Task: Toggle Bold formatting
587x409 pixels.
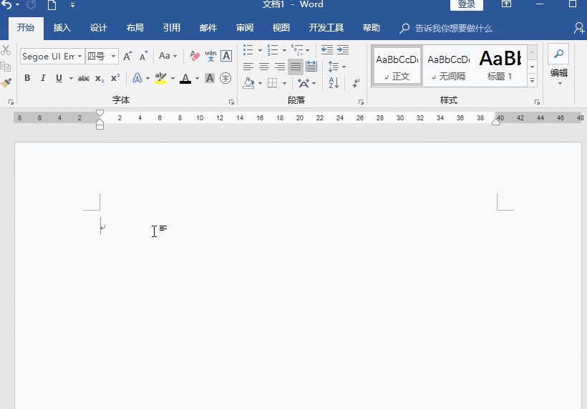Action: 27,78
